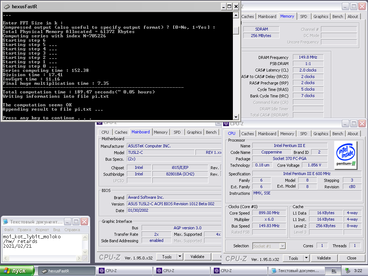
Task: Open About tab in bottom-right CPU-Z window
Action: pos(353,134)
